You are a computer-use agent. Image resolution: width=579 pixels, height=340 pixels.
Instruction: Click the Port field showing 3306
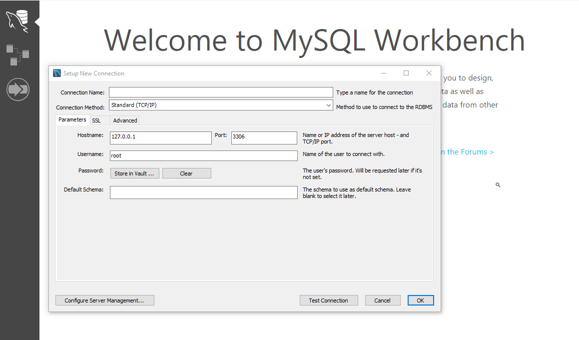point(264,138)
